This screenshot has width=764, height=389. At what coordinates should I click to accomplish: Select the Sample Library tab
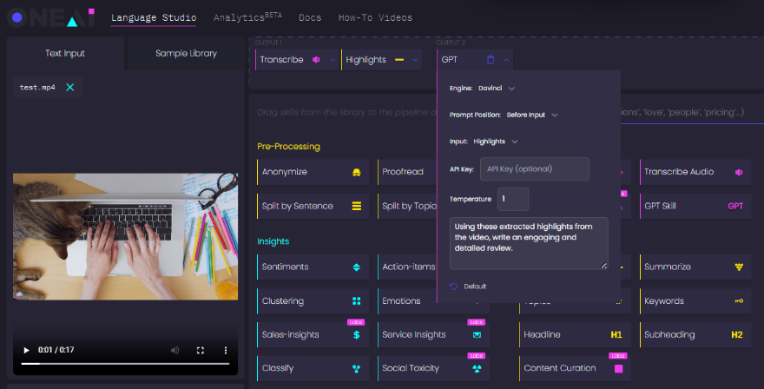point(186,53)
